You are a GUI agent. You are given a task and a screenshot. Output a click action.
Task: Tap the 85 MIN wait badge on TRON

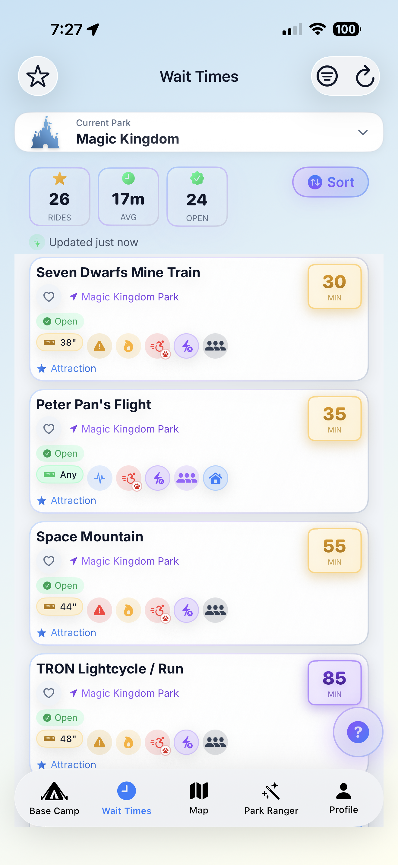point(335,683)
